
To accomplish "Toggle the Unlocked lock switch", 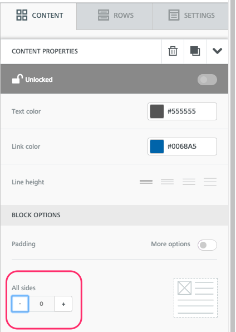I will pyautogui.click(x=207, y=80).
